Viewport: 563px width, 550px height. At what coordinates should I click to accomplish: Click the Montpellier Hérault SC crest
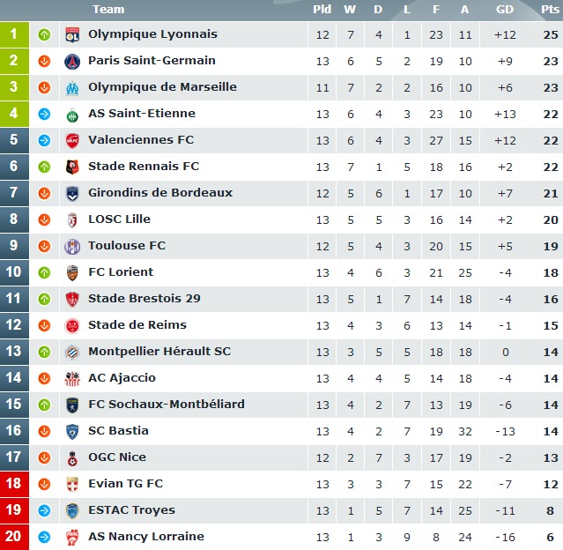71,353
